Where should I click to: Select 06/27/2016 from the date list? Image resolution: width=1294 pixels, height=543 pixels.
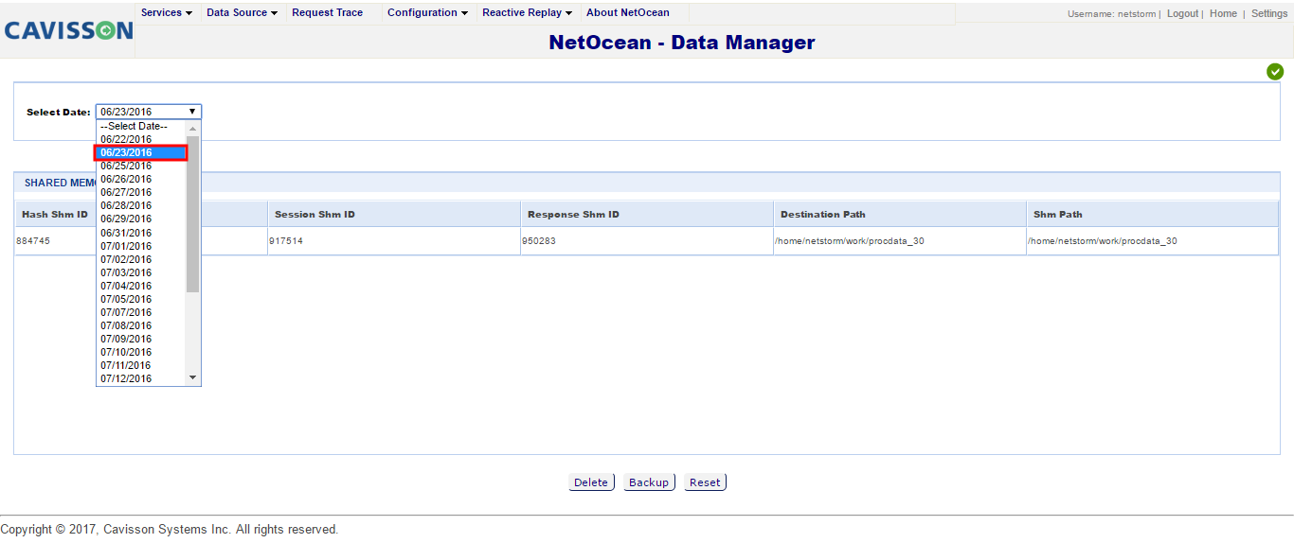141,192
